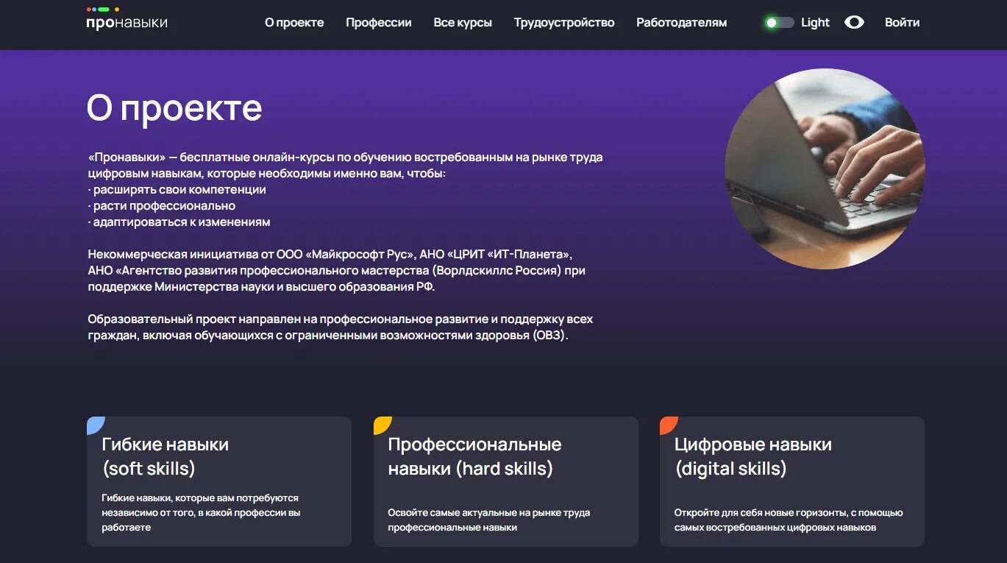Click the О проекте page heading
The width and height of the screenshot is (1007, 563).
[x=174, y=107]
